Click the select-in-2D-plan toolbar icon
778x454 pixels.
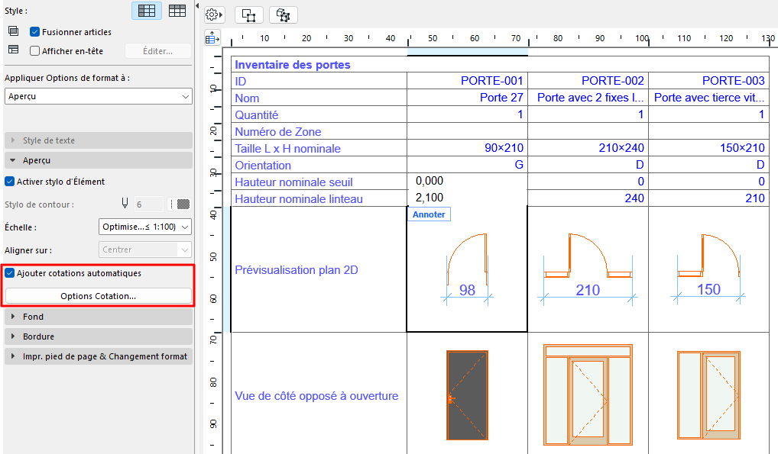pos(249,14)
